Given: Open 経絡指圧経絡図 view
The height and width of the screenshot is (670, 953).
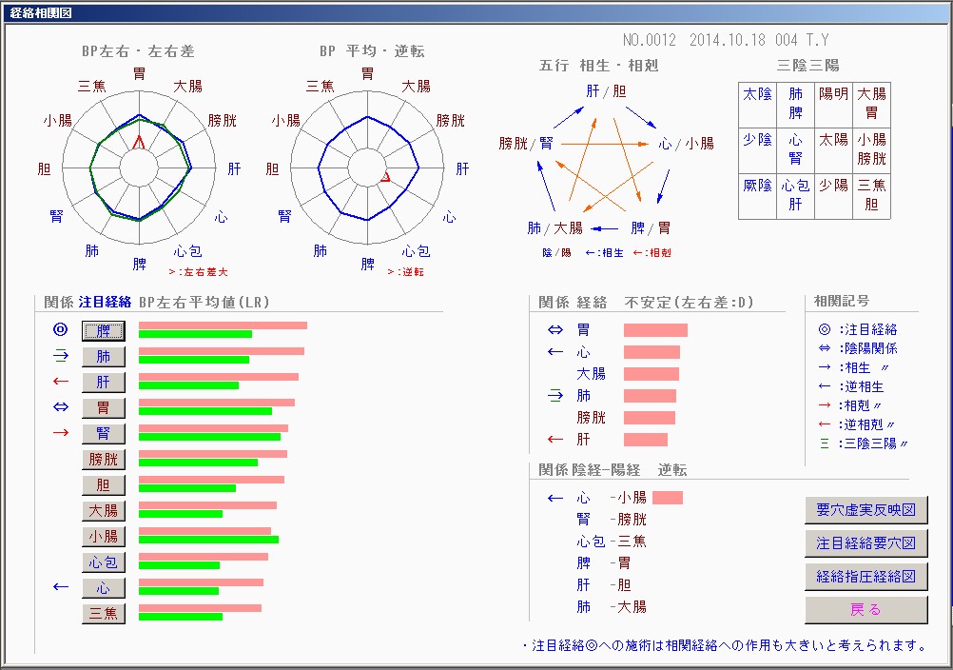Looking at the screenshot, I should point(865,577).
